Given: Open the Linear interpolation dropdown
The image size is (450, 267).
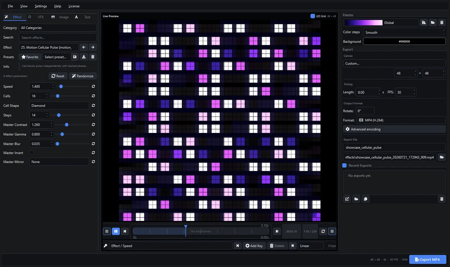Looking at the screenshot, I should [x=310, y=246].
